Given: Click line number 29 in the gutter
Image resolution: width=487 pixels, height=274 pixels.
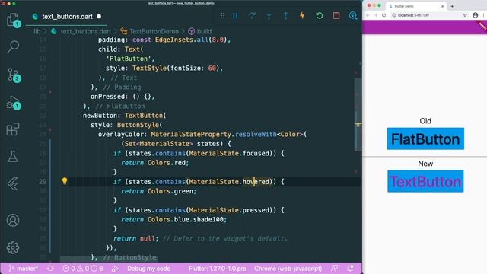Looking at the screenshot, I should [43, 182].
